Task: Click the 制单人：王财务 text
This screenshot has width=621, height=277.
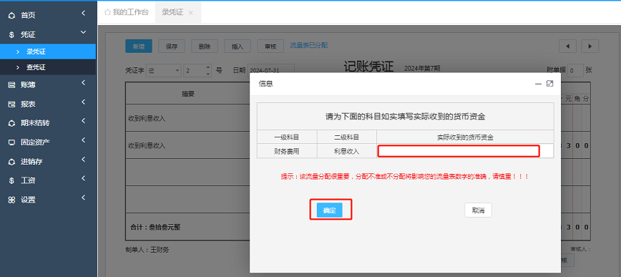Action: (x=147, y=250)
